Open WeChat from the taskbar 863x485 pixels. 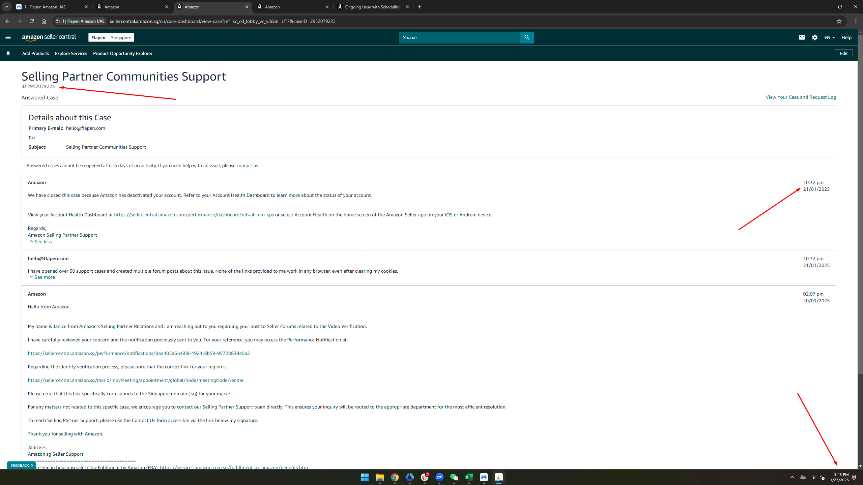454,477
